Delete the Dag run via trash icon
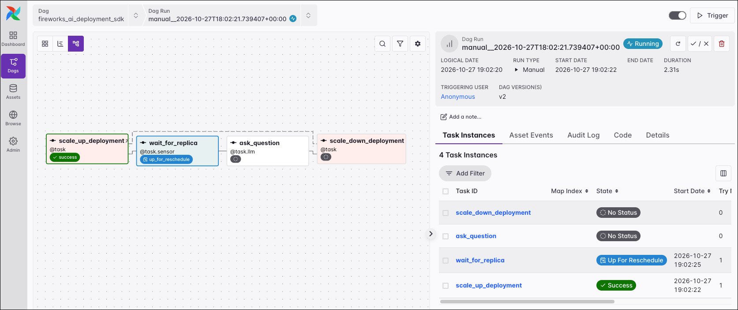738x310 pixels. [722, 44]
